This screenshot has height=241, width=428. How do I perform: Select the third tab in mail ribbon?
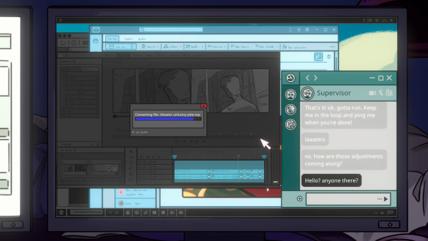pos(142,39)
